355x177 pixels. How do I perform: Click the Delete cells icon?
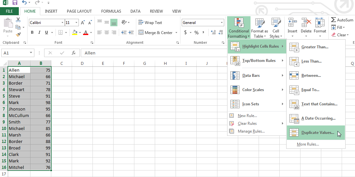(x=306, y=23)
